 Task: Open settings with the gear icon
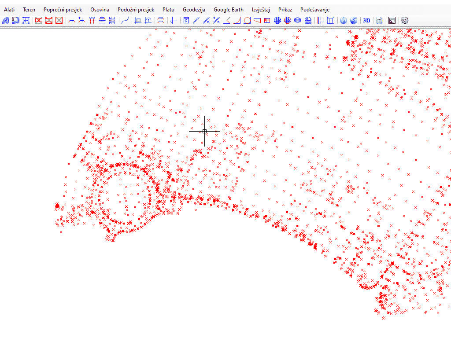405,20
